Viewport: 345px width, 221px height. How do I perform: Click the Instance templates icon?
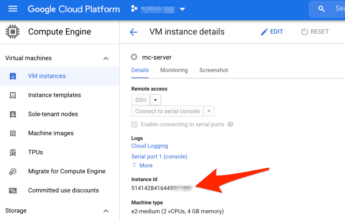coord(13,95)
